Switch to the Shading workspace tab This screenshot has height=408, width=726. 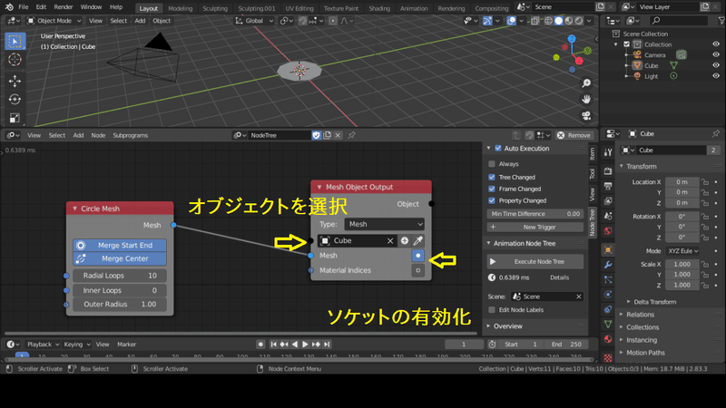[x=379, y=8]
